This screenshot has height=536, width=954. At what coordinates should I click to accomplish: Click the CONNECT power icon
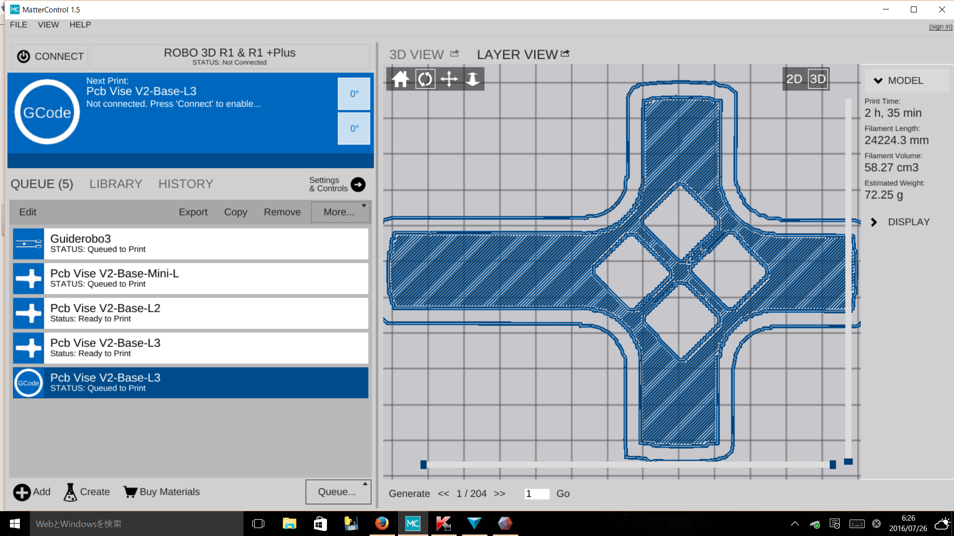coord(23,57)
